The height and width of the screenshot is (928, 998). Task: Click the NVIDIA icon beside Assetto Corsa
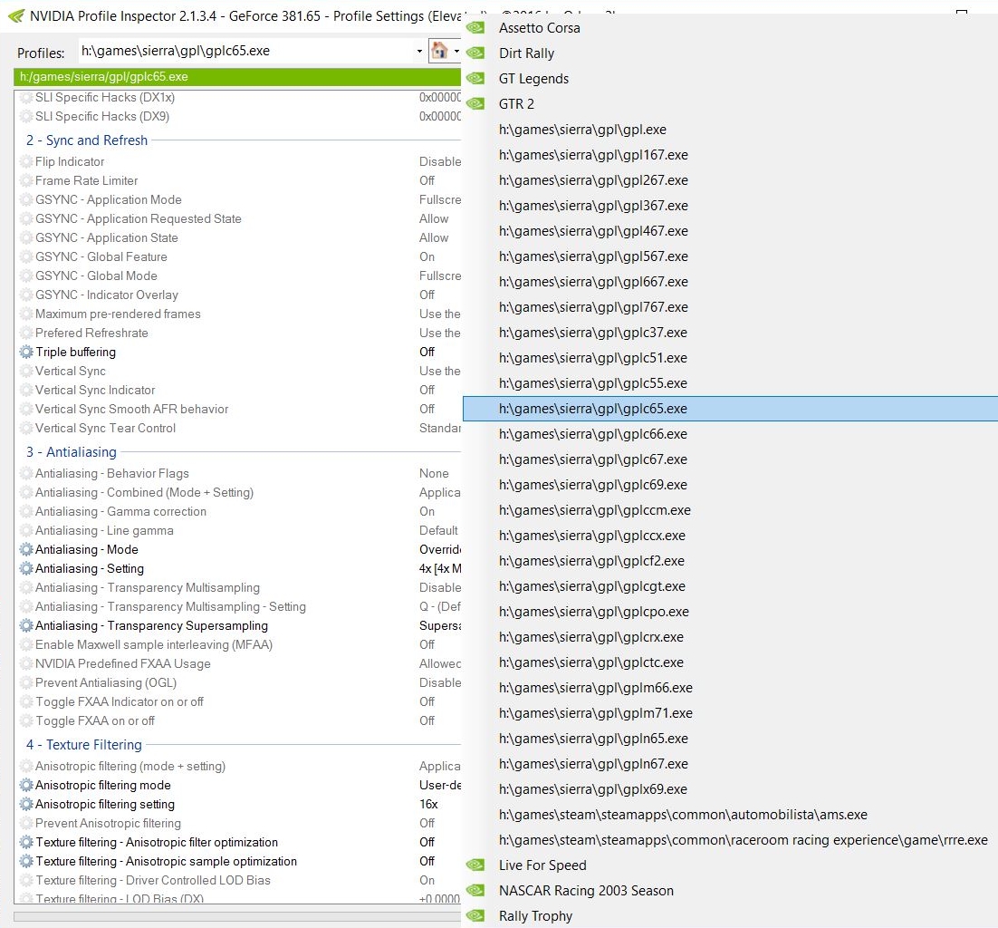click(x=475, y=28)
